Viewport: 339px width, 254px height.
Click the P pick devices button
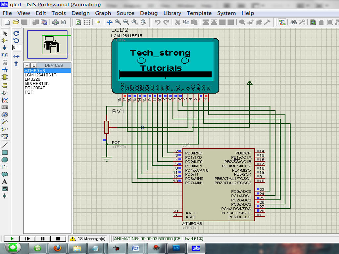(27, 65)
